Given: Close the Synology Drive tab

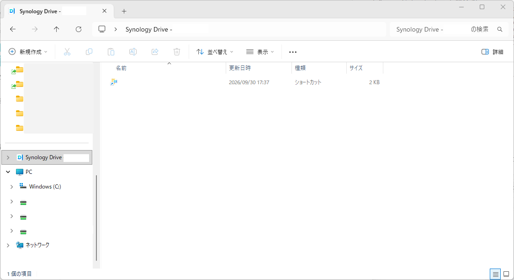Looking at the screenshot, I should click(104, 11).
